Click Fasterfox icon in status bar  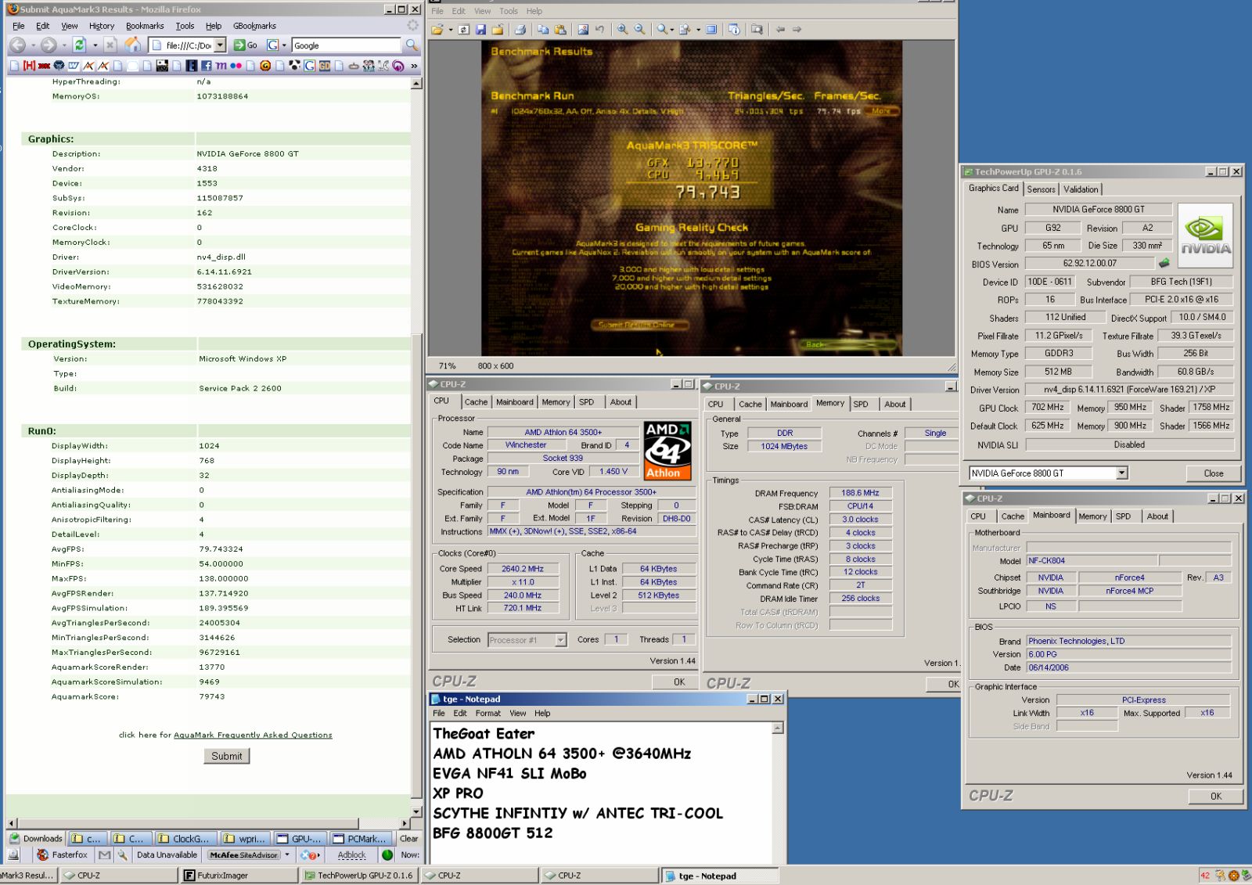pos(42,855)
